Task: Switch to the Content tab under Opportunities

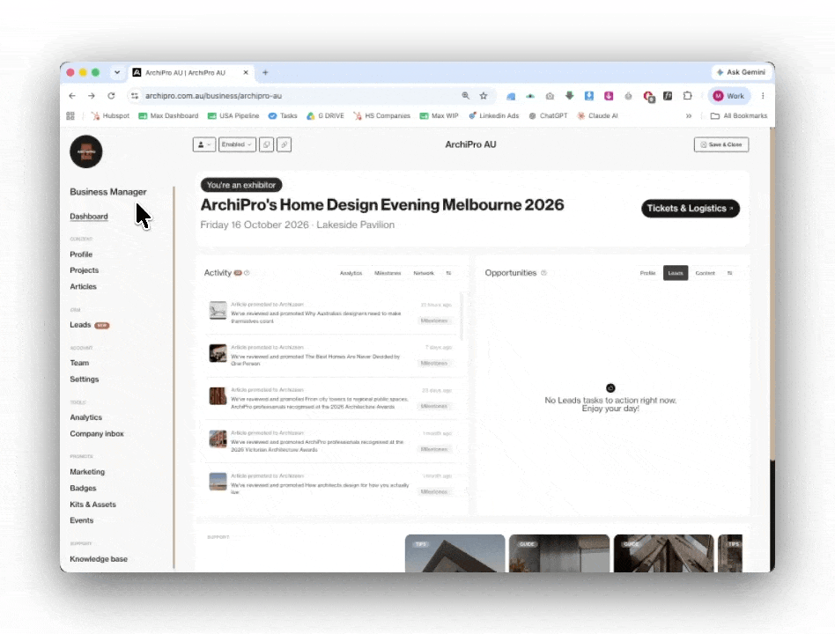Action: (705, 273)
